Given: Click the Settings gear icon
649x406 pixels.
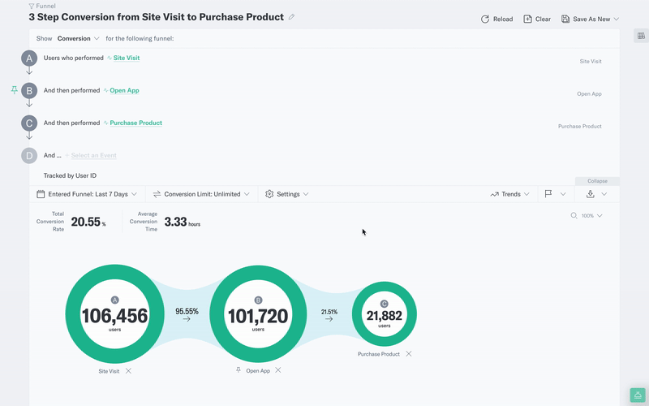Looking at the screenshot, I should (269, 194).
